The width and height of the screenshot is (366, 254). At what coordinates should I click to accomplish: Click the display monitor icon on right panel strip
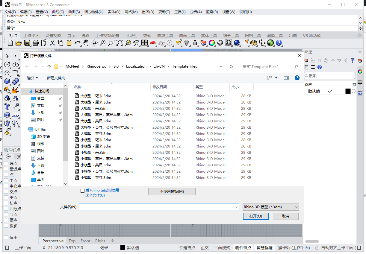point(360,82)
